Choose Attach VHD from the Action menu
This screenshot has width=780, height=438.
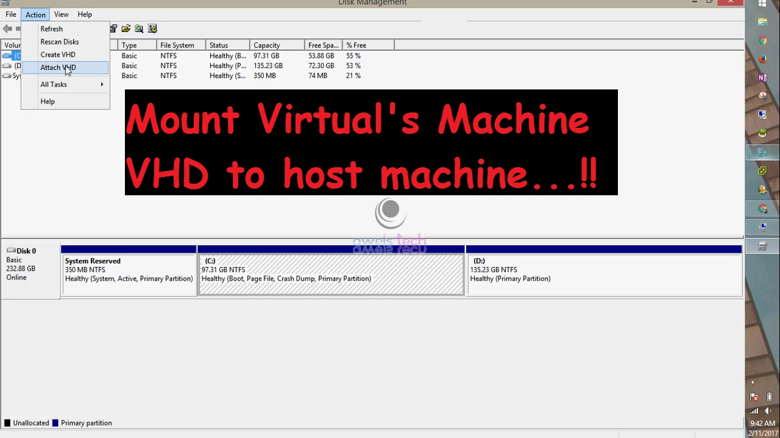pos(65,68)
